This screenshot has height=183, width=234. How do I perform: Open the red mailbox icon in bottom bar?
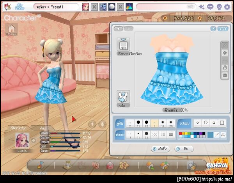click(110, 165)
